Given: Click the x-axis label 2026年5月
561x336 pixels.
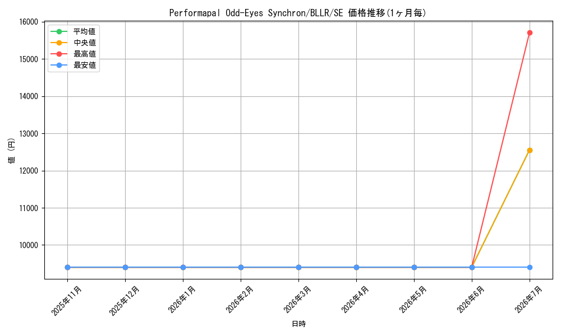Looking at the screenshot, I should click(413, 300).
